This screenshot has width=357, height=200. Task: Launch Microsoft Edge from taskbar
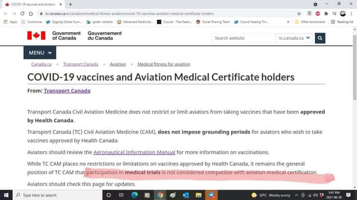point(134,195)
